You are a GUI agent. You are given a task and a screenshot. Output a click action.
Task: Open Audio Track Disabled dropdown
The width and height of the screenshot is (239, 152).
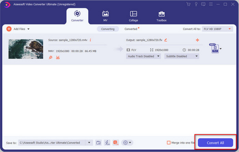coord(143,56)
